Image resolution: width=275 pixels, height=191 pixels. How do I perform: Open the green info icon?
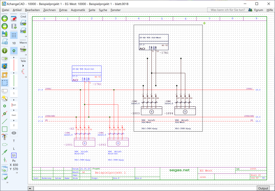coord(5,51)
